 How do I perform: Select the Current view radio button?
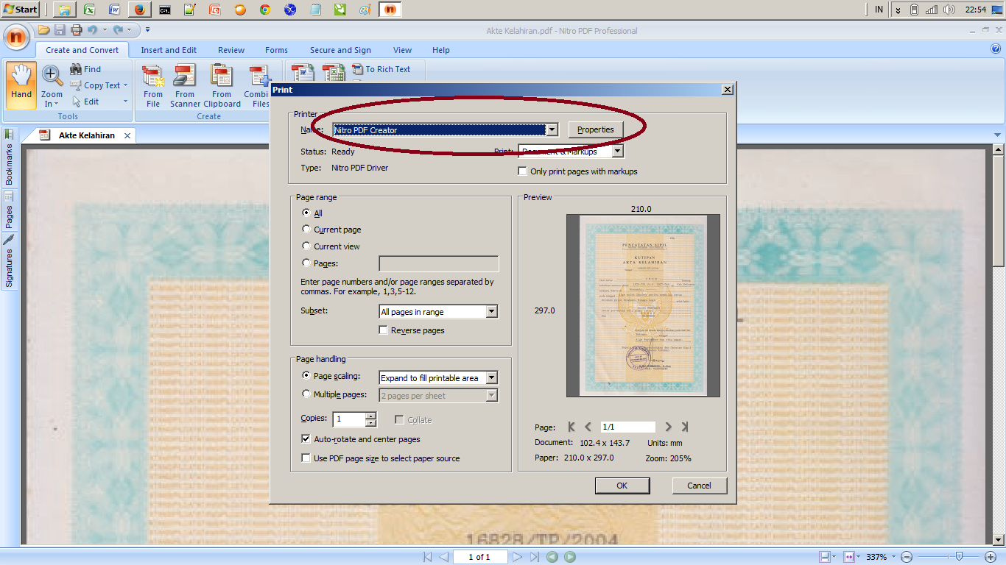tap(306, 246)
